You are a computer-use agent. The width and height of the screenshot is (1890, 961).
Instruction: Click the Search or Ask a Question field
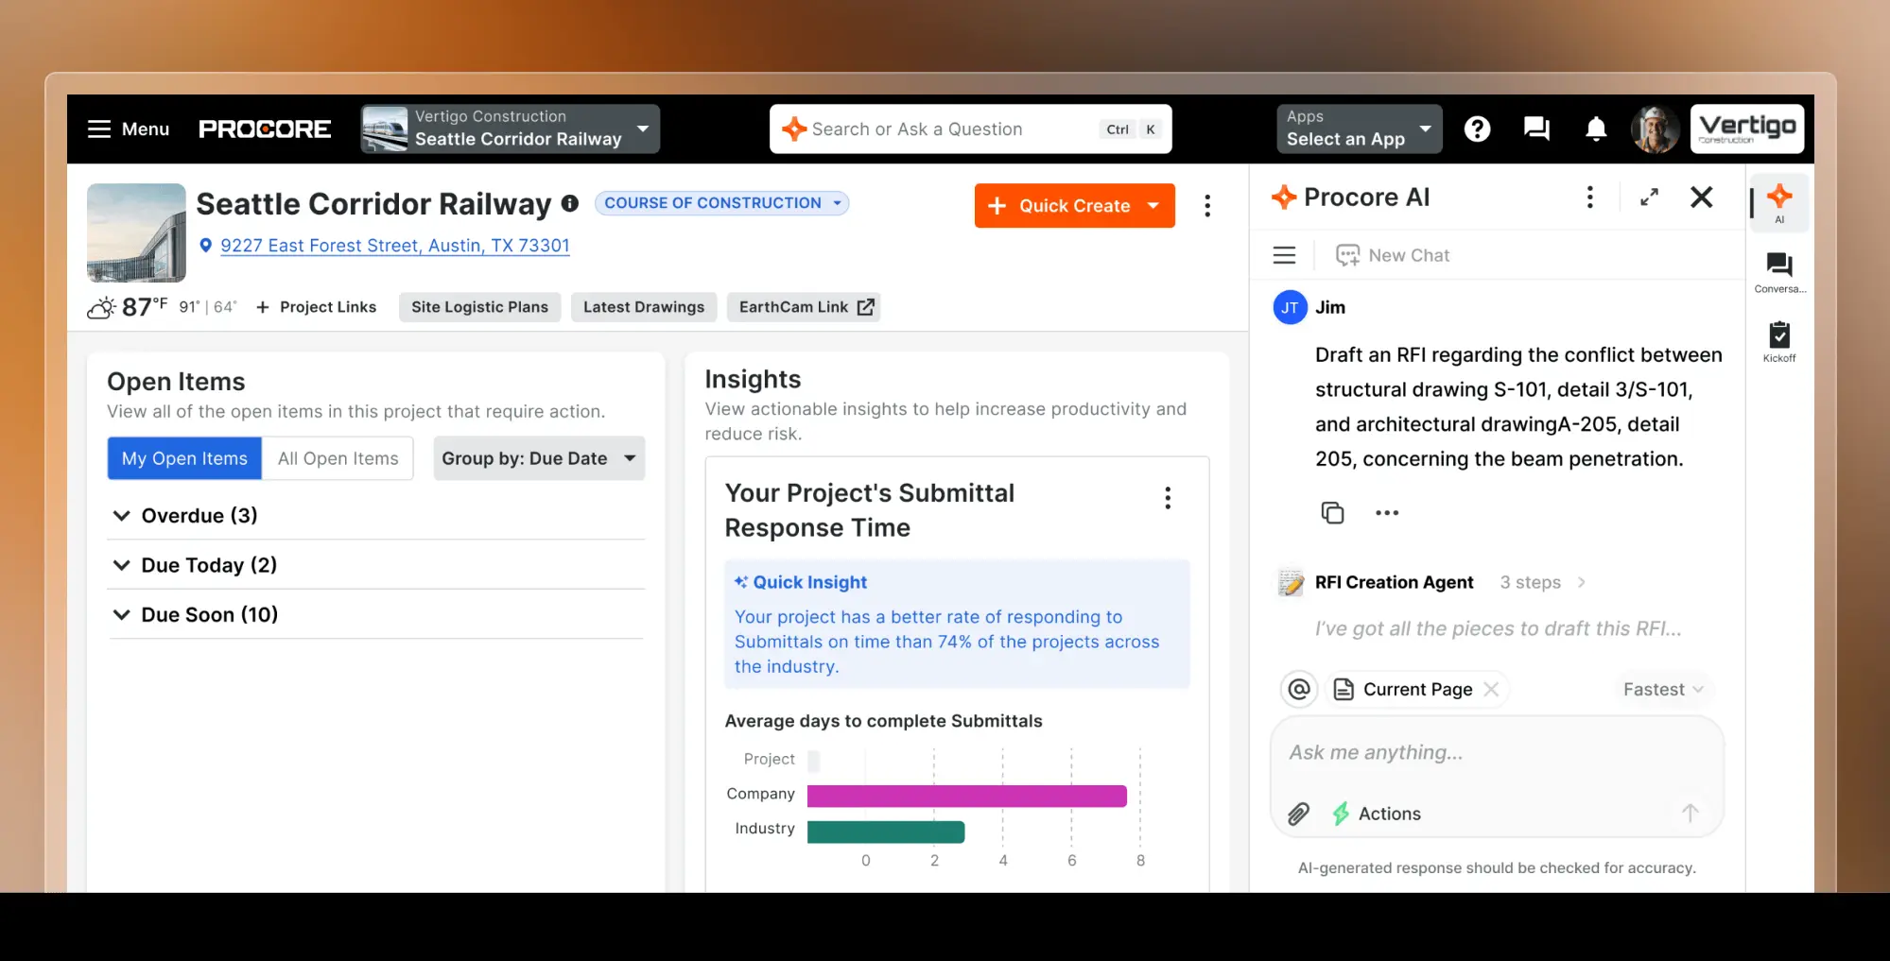pyautogui.click(x=970, y=129)
